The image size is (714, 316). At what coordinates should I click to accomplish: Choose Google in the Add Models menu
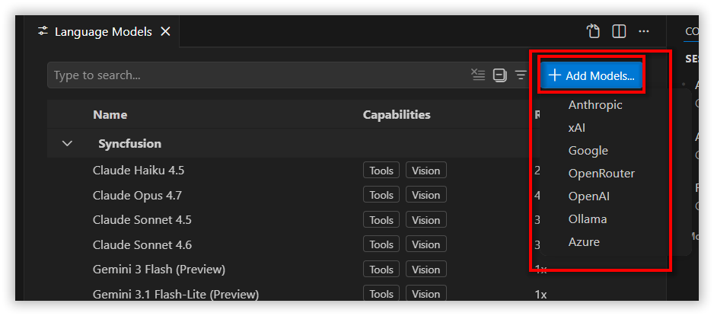tap(588, 151)
